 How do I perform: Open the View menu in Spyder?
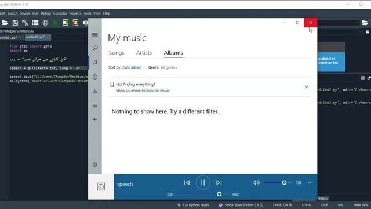pos(97,13)
